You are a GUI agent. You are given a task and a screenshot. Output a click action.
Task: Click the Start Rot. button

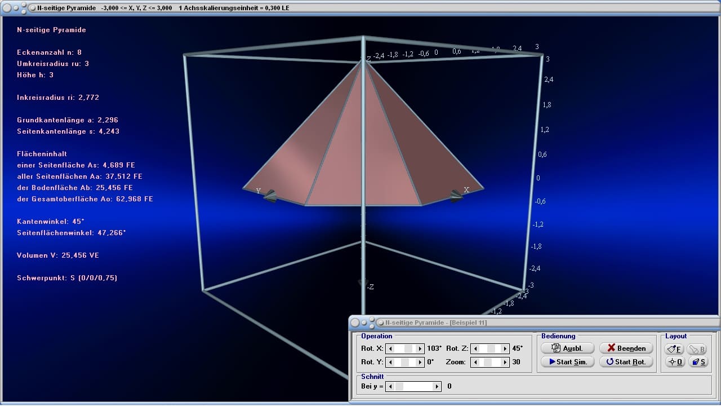(x=626, y=361)
